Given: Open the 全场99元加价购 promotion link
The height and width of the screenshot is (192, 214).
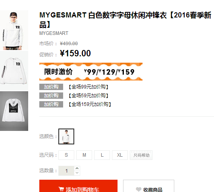Looking at the screenshot, I should [88, 87].
